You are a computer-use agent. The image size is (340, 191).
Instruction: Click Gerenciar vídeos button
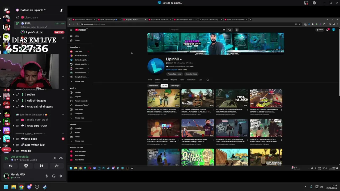pyautogui.click(x=191, y=74)
